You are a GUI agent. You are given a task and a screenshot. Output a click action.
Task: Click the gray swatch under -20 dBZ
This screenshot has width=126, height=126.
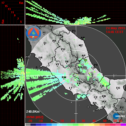(28, 124)
